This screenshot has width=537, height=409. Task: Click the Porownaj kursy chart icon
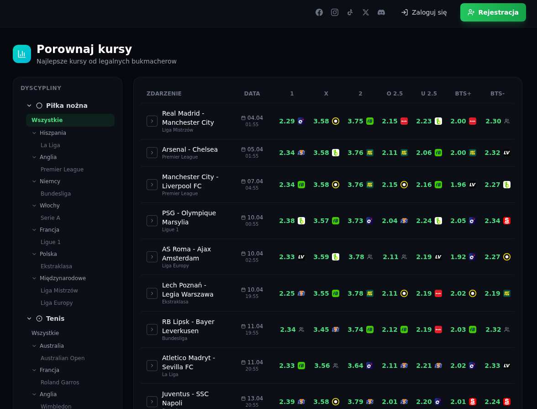pos(22,54)
